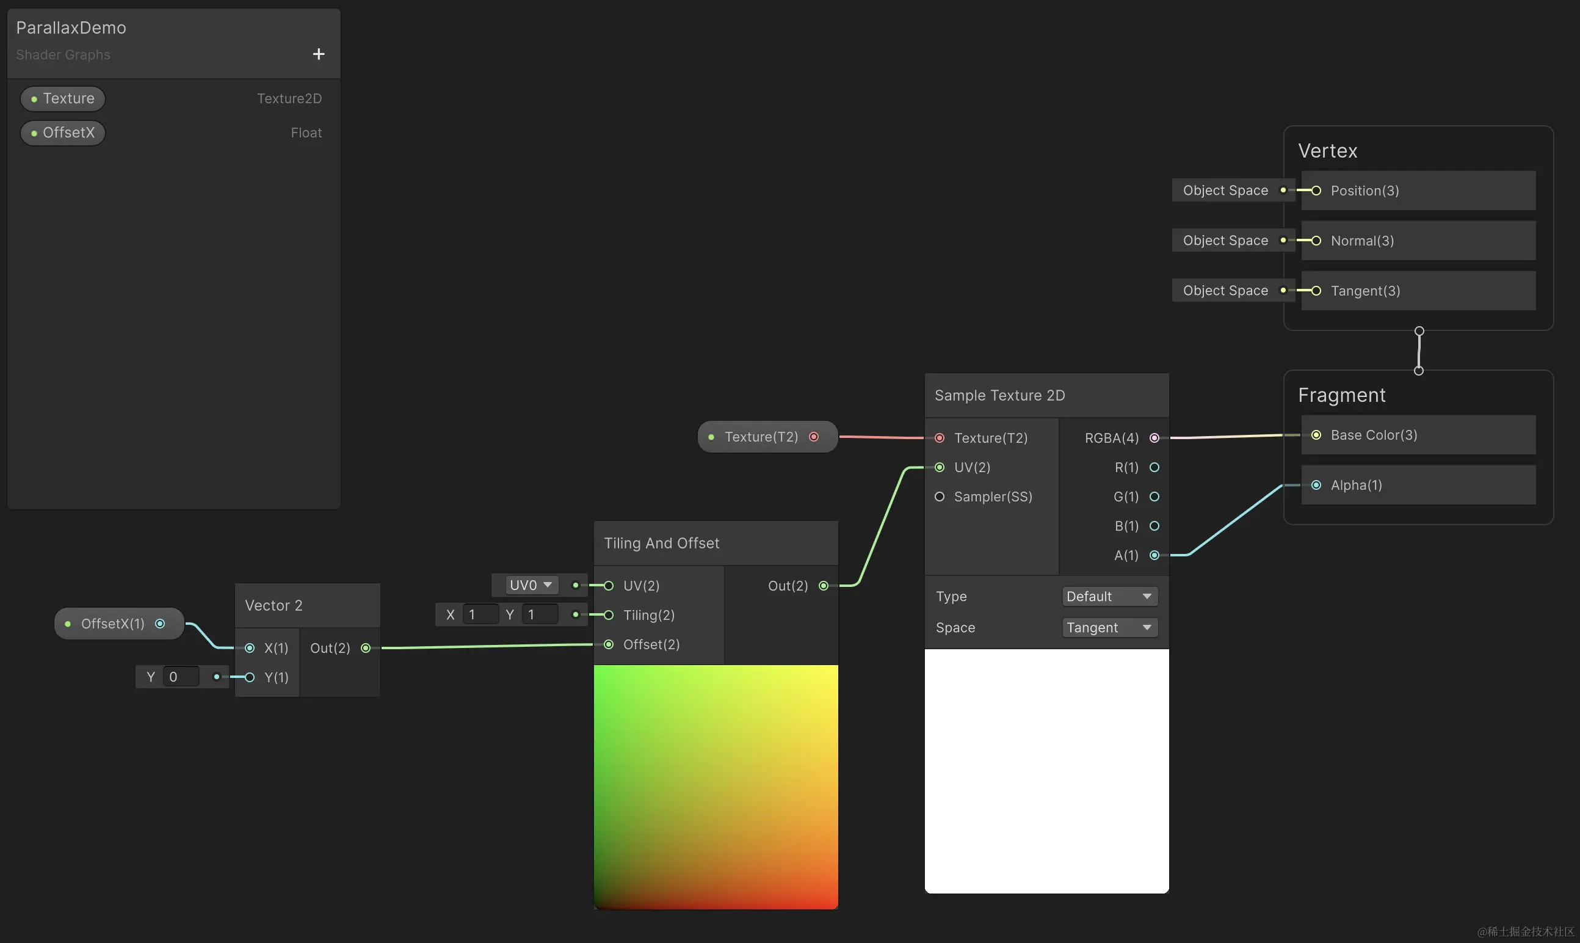Click the Tiling X value field
1580x943 pixels.
(x=480, y=615)
